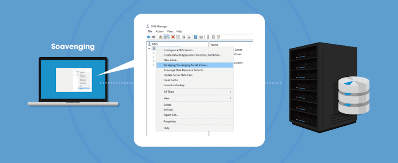Click the blue Back arrow in toolbar
The height and width of the screenshot is (163, 398).
(148, 37)
